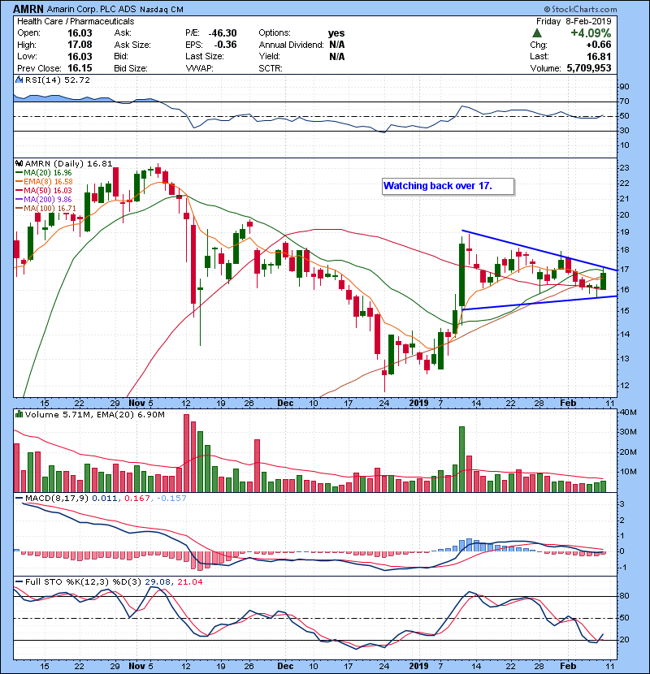Click the stochastic axis label 80
Image resolution: width=650 pixels, height=674 pixels.
pos(624,596)
